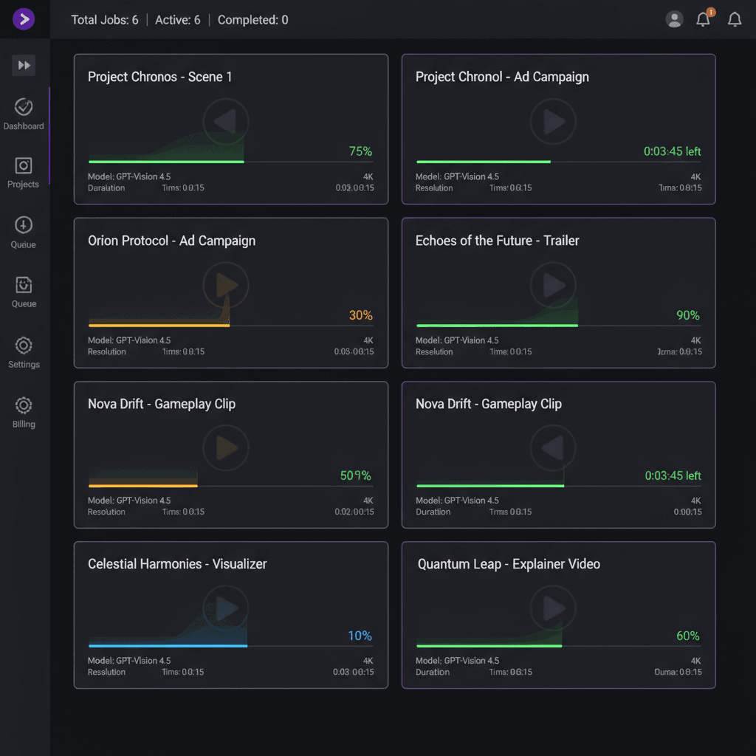756x756 pixels.
Task: Open the user profile avatar
Action: click(674, 19)
